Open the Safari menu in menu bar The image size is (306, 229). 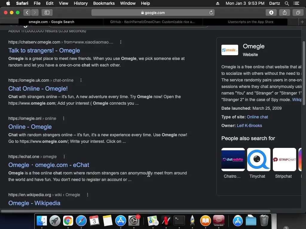click(x=22, y=3)
